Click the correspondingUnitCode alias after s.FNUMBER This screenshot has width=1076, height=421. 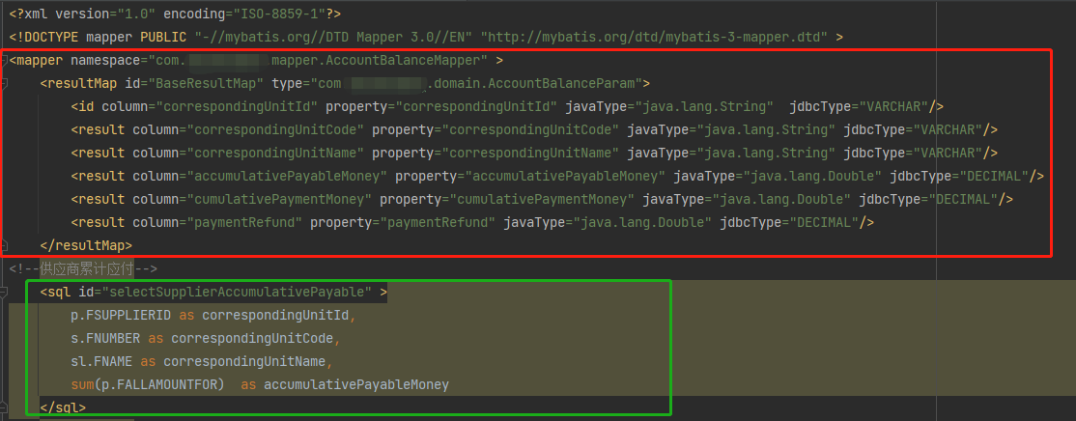(252, 339)
